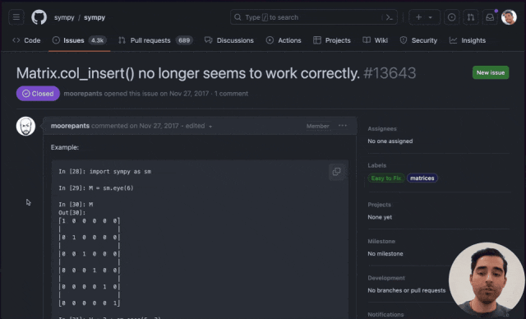Click the purple Closed status badge
Screen dimensions: 526x319
(38, 94)
